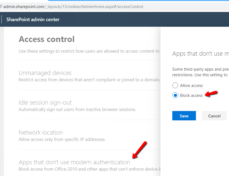Click the side panel heading 'Apps that don't use'
This screenshot has height=176, width=229.
tap(201, 53)
